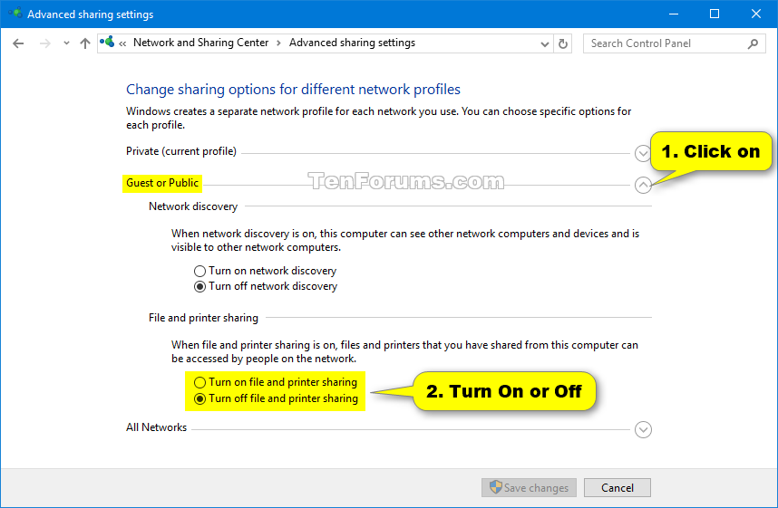Click the Network control panel icon in address bar

click(x=107, y=43)
